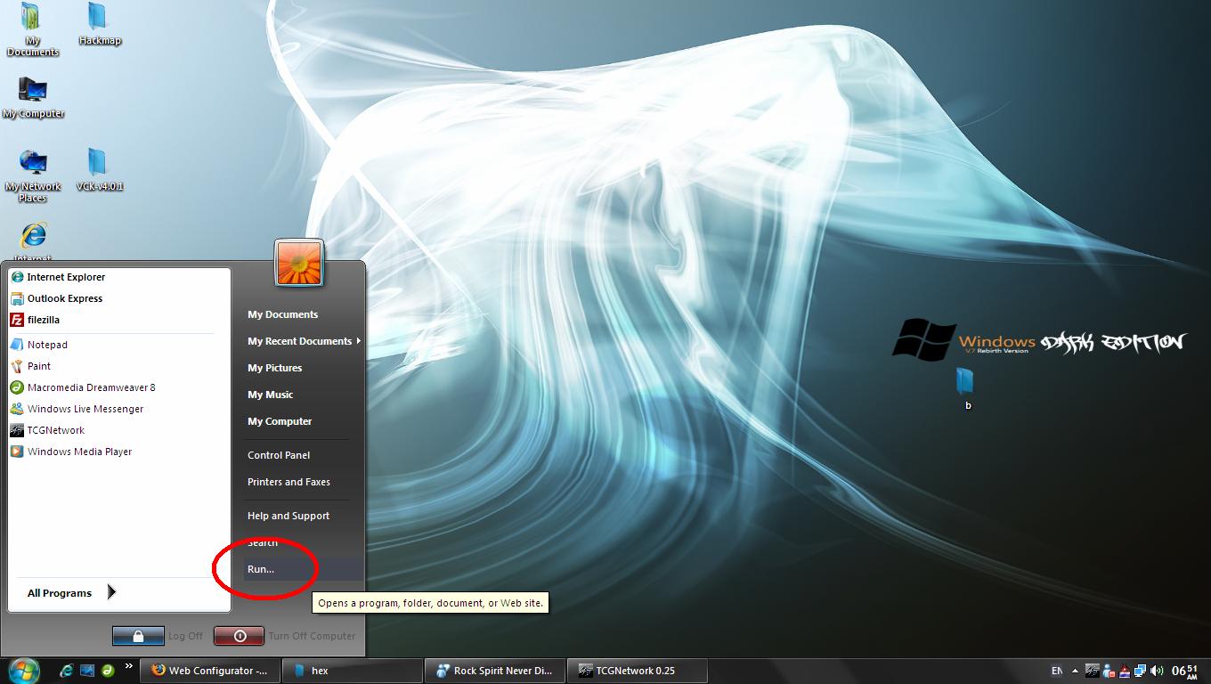
Task: Open the network connections tray icon
Action: tap(1141, 671)
